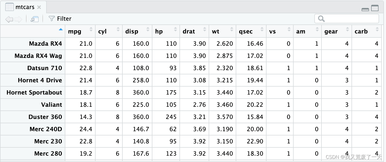
Task: Click the qsec value 20.00 for Merc 240D
Action: tap(255, 129)
